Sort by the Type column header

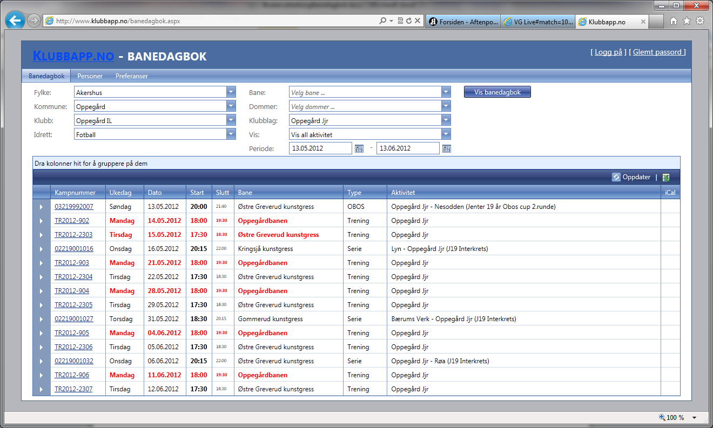point(365,193)
